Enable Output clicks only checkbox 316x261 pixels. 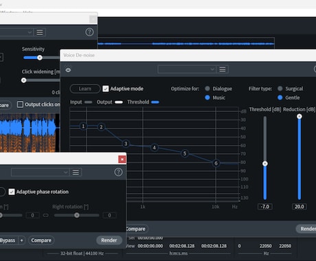point(20,104)
